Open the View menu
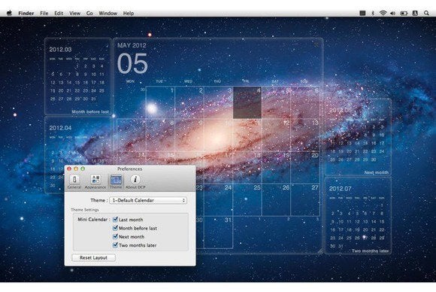 tap(75, 13)
